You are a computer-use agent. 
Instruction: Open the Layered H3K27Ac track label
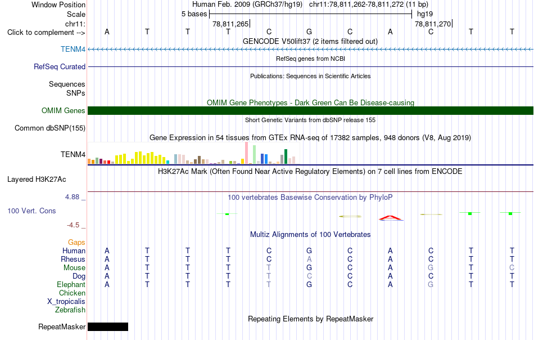coord(37,179)
